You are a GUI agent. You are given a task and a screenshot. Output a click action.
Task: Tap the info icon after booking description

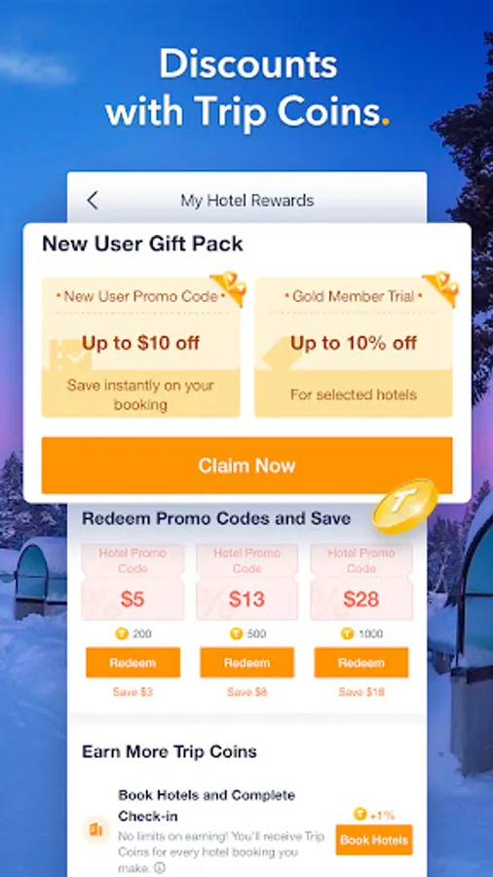click(x=160, y=868)
